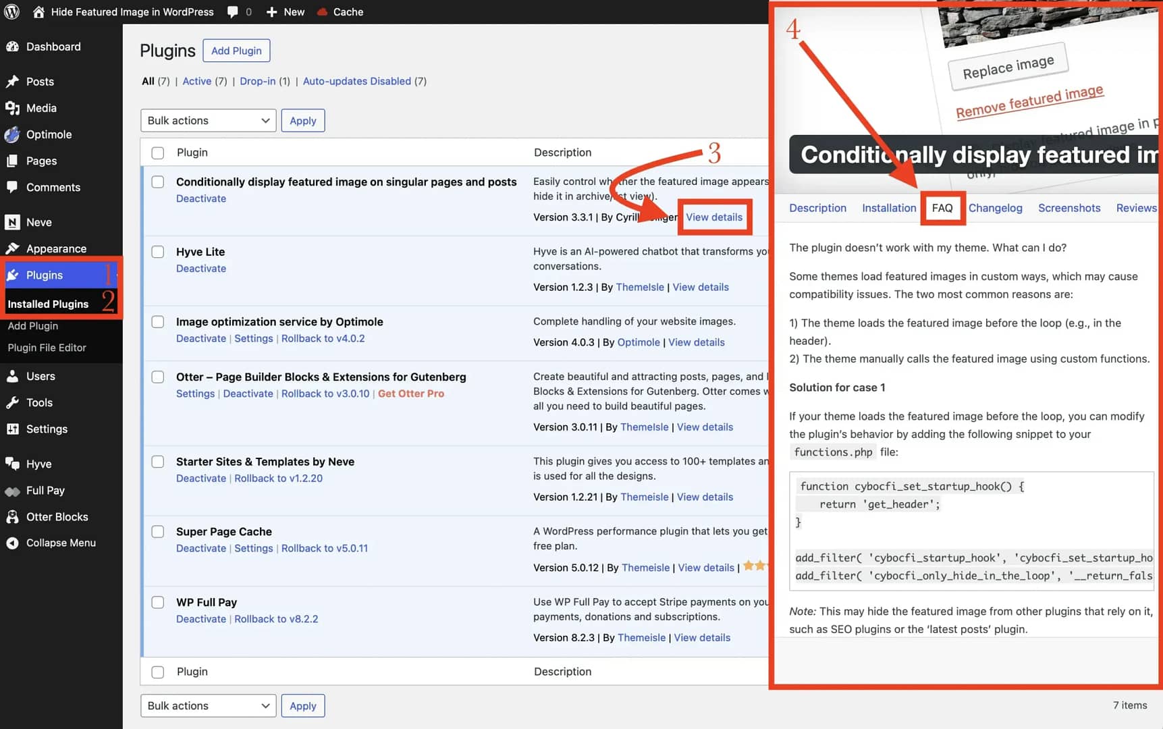Click the Comments icon in sidebar
Viewport: 1163px width, 729px height.
coord(12,187)
